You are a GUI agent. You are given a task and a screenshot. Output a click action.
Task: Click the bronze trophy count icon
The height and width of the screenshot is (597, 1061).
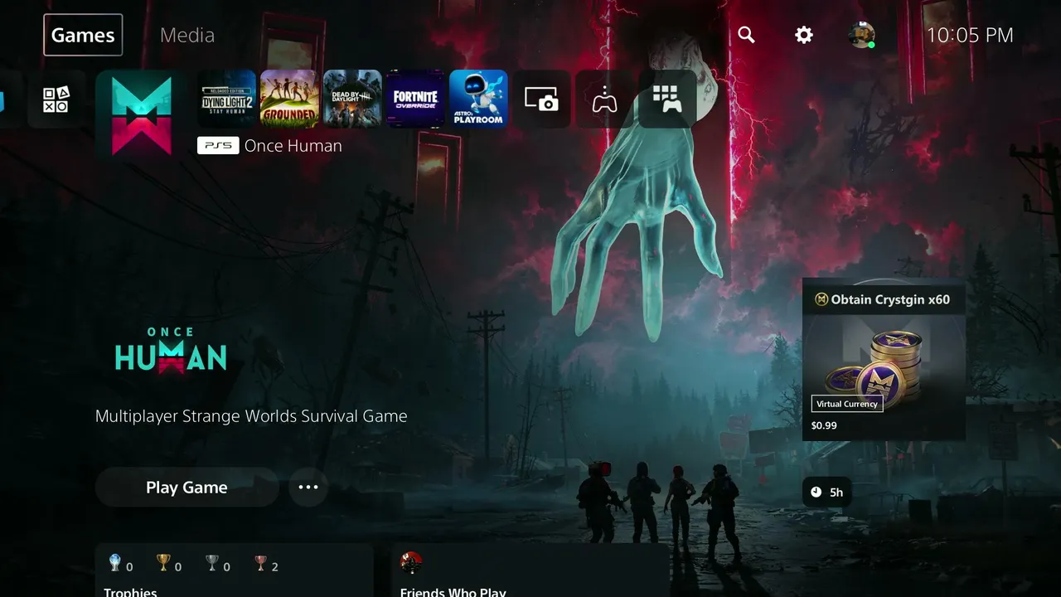point(260,564)
